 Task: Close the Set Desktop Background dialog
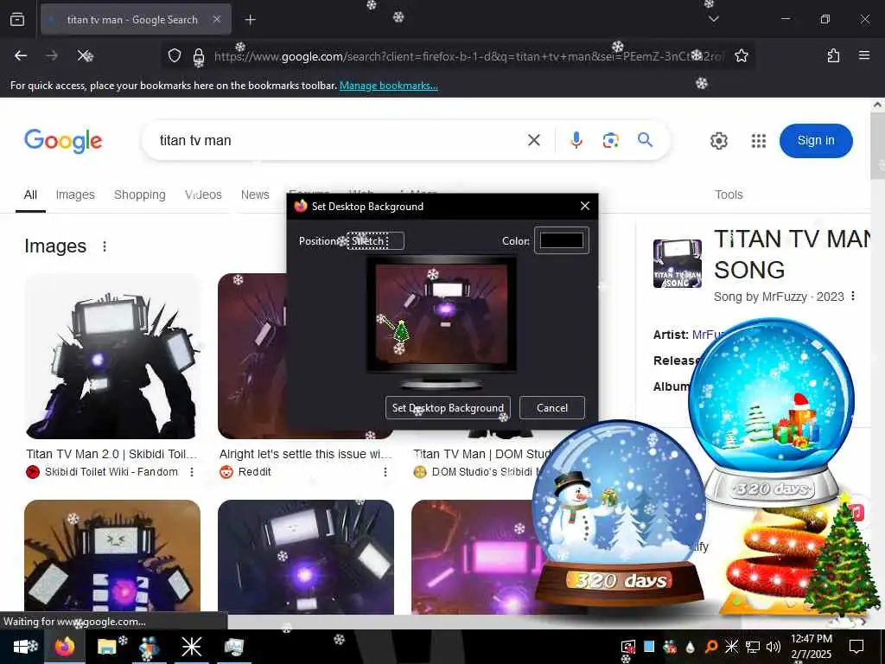585,206
